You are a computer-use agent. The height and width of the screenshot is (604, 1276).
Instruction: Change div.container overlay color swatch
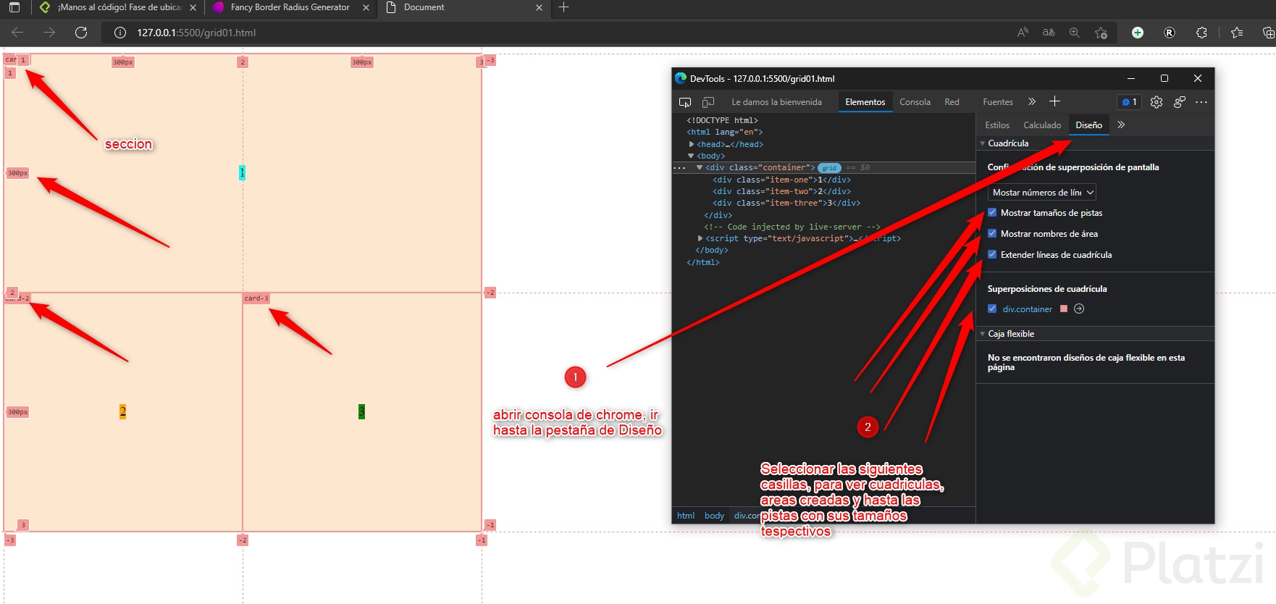click(1064, 309)
